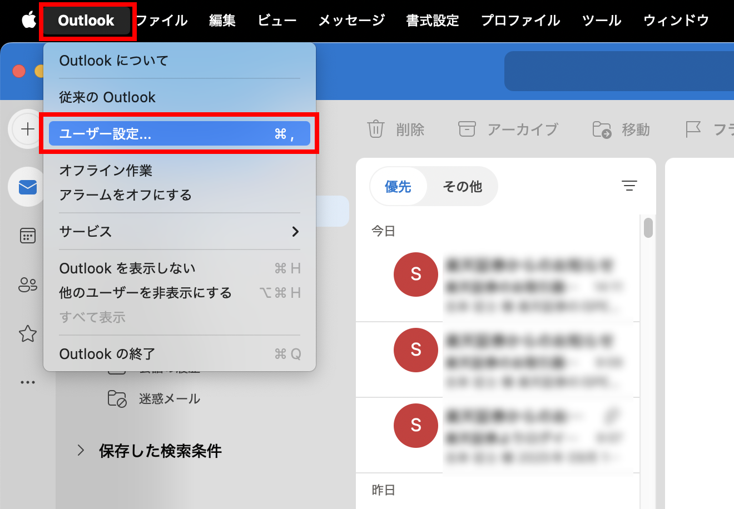Click the new message plus button
Screen dimensions: 734x509
(27, 129)
